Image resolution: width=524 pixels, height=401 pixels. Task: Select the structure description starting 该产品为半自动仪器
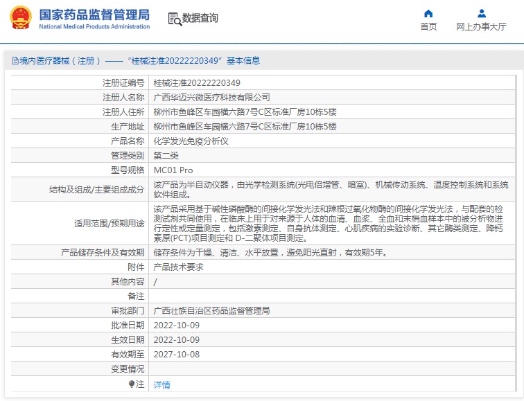coord(331,190)
